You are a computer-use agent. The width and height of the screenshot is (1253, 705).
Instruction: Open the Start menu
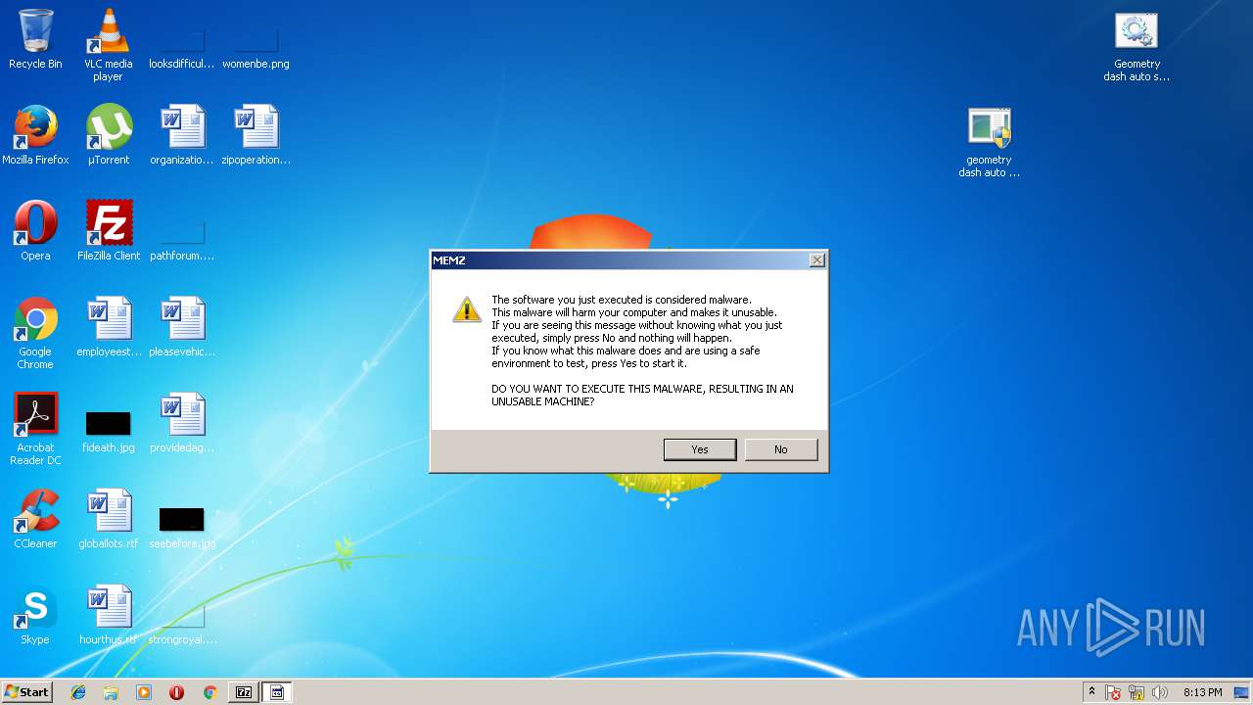click(26, 692)
